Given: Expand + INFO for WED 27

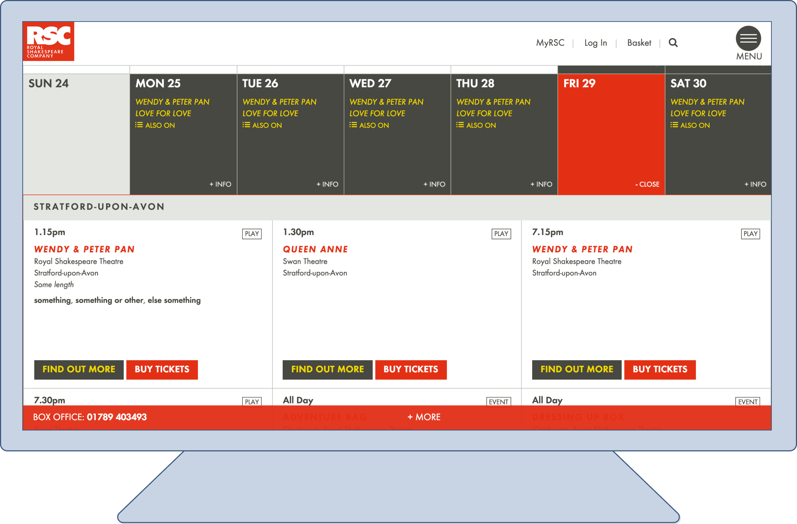Looking at the screenshot, I should (x=434, y=184).
